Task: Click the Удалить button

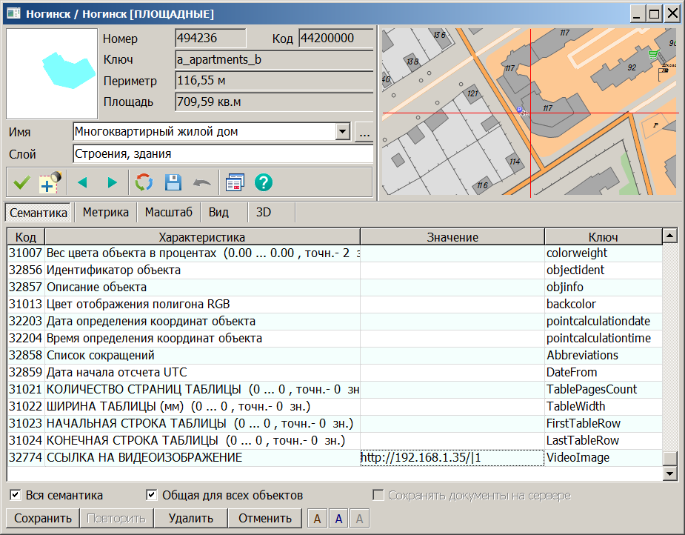Action: pos(190,518)
